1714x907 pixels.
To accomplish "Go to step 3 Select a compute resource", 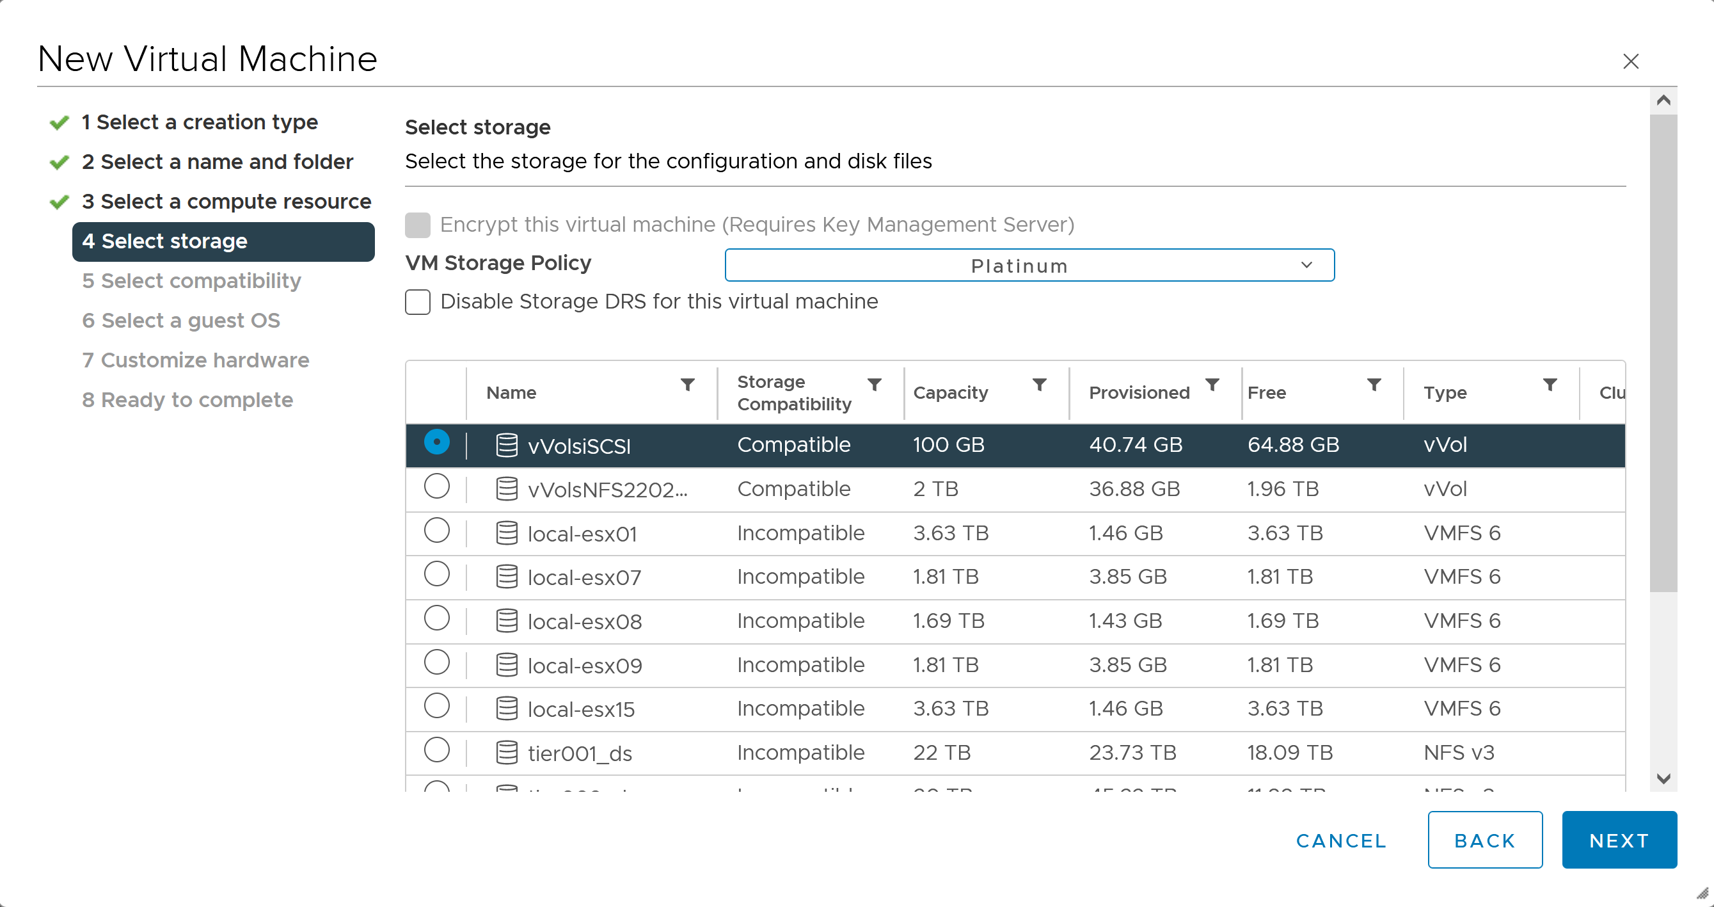I will pos(226,201).
